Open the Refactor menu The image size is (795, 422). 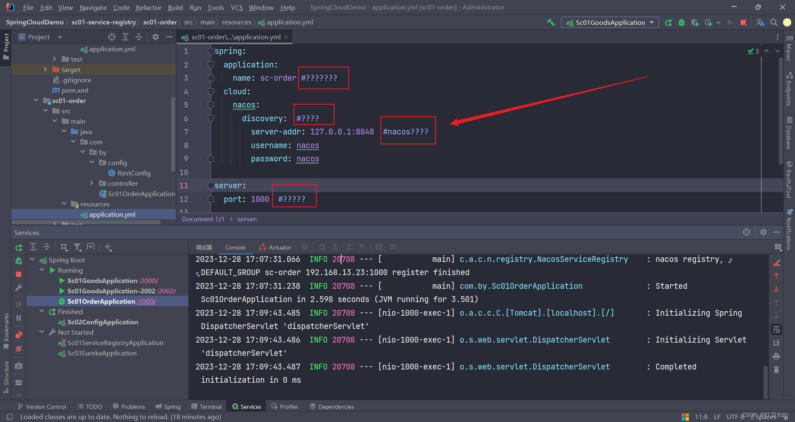coord(148,7)
